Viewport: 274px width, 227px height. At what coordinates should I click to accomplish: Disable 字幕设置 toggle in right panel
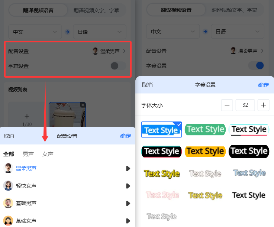click(256, 65)
